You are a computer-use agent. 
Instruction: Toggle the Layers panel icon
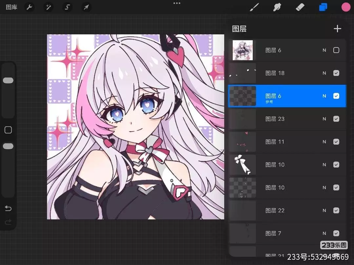tap(323, 7)
